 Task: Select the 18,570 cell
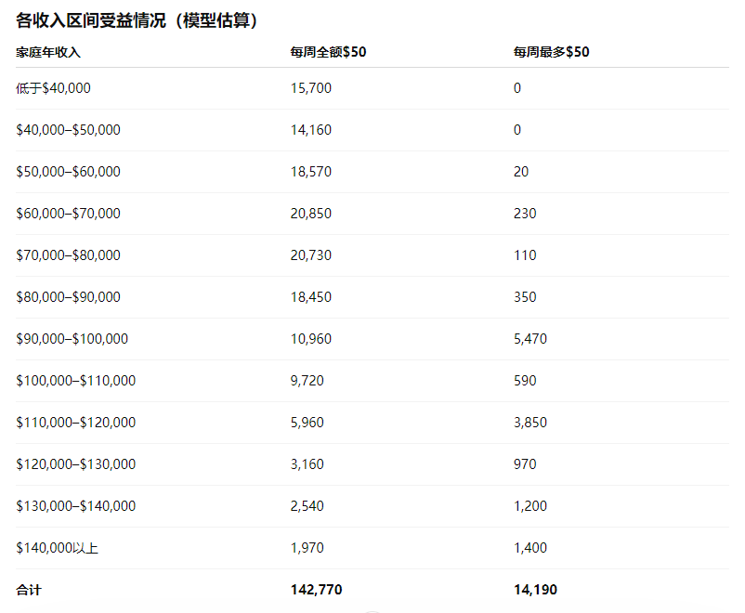[x=310, y=172]
